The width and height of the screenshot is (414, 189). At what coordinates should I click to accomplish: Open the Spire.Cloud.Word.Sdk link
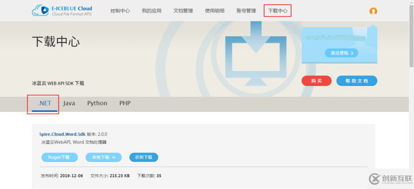63,134
